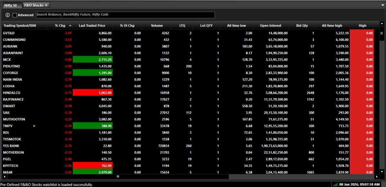
Task: Select the DMART symbol
Action: pyautogui.click(x=9, y=106)
